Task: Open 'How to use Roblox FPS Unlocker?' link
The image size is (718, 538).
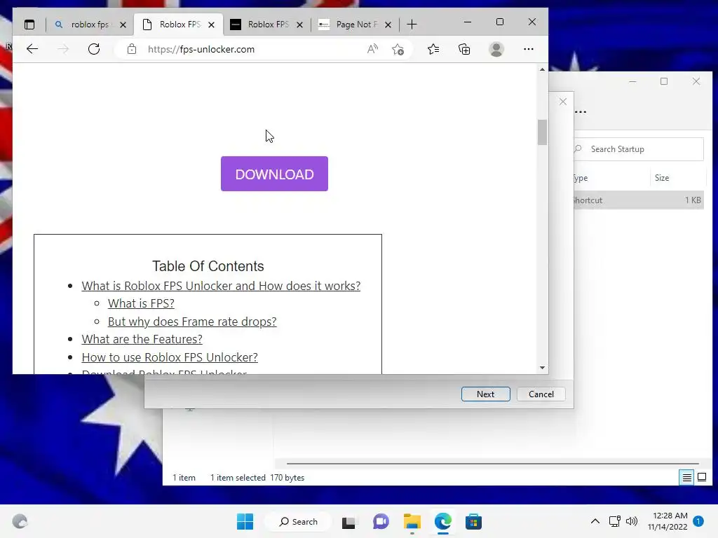Action: pyautogui.click(x=170, y=357)
